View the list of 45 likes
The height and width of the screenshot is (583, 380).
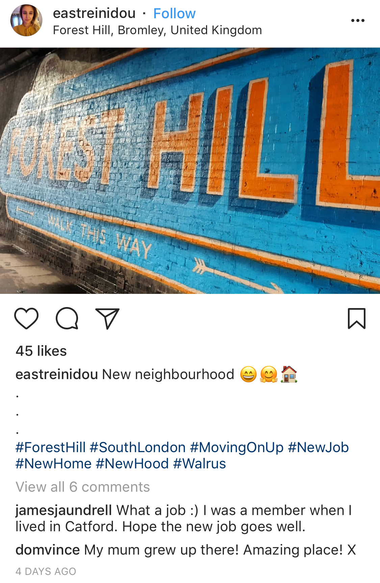click(41, 351)
